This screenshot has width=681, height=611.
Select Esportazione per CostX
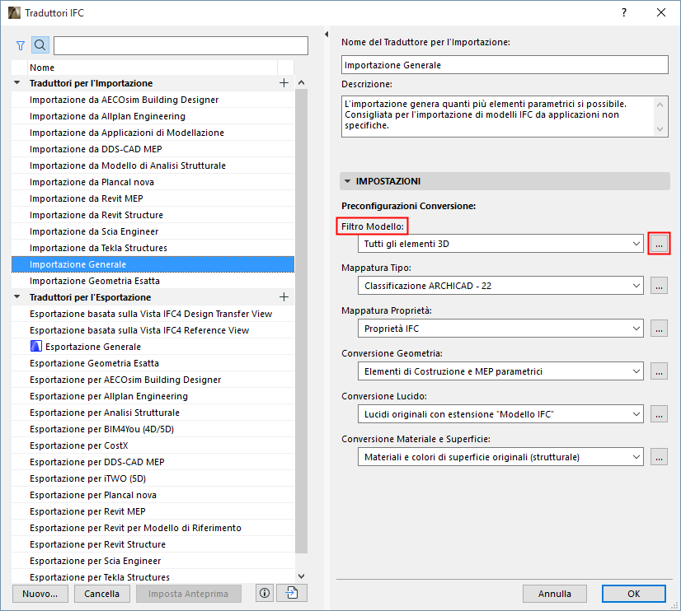(x=153, y=445)
